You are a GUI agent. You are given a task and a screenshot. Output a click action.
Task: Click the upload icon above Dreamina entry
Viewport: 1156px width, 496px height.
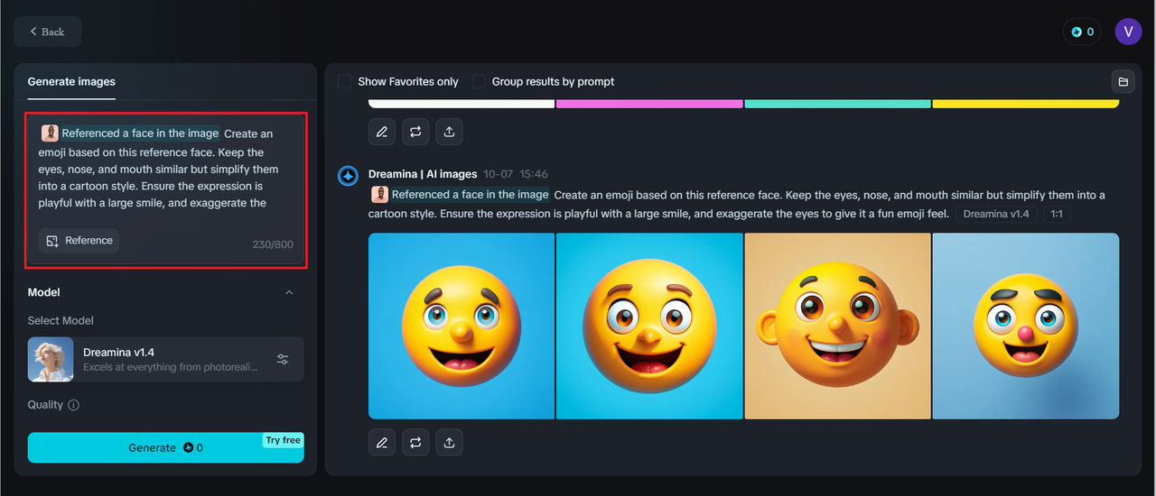click(x=449, y=132)
